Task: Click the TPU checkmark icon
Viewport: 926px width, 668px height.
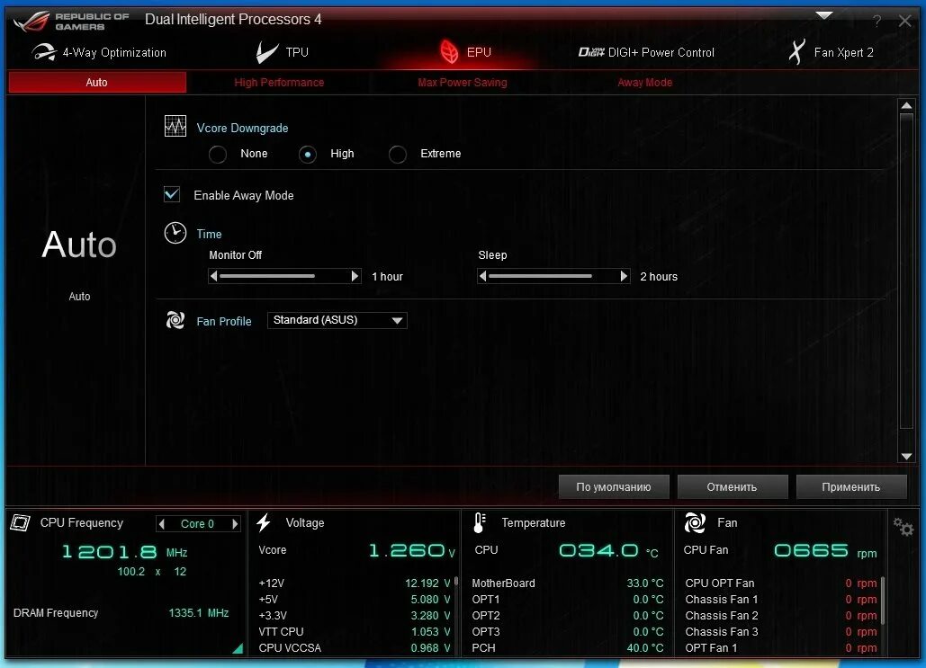Action: tap(267, 52)
